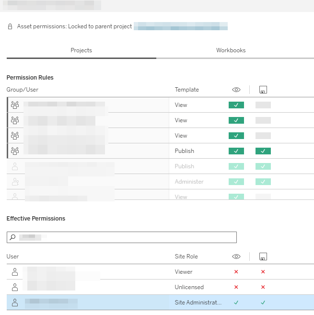Open the Template selector for the Administer rule

coord(189,182)
